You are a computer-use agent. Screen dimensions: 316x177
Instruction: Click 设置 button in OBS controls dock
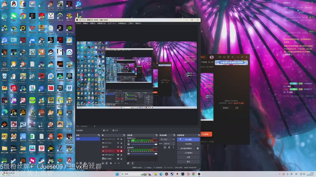pos(188,157)
